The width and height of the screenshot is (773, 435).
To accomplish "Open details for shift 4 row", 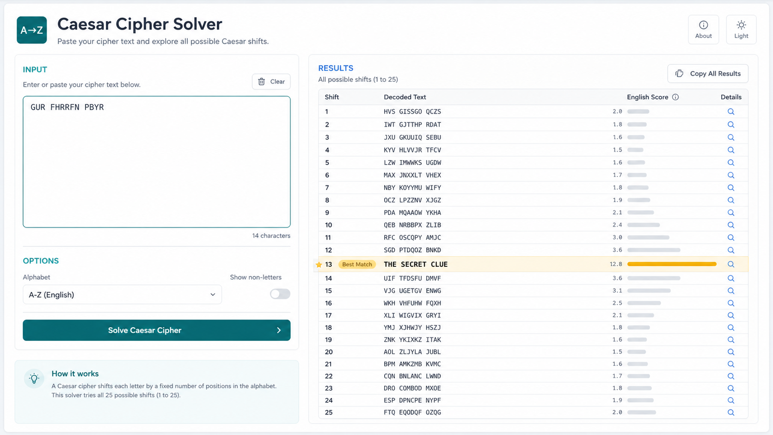I will pos(731,150).
